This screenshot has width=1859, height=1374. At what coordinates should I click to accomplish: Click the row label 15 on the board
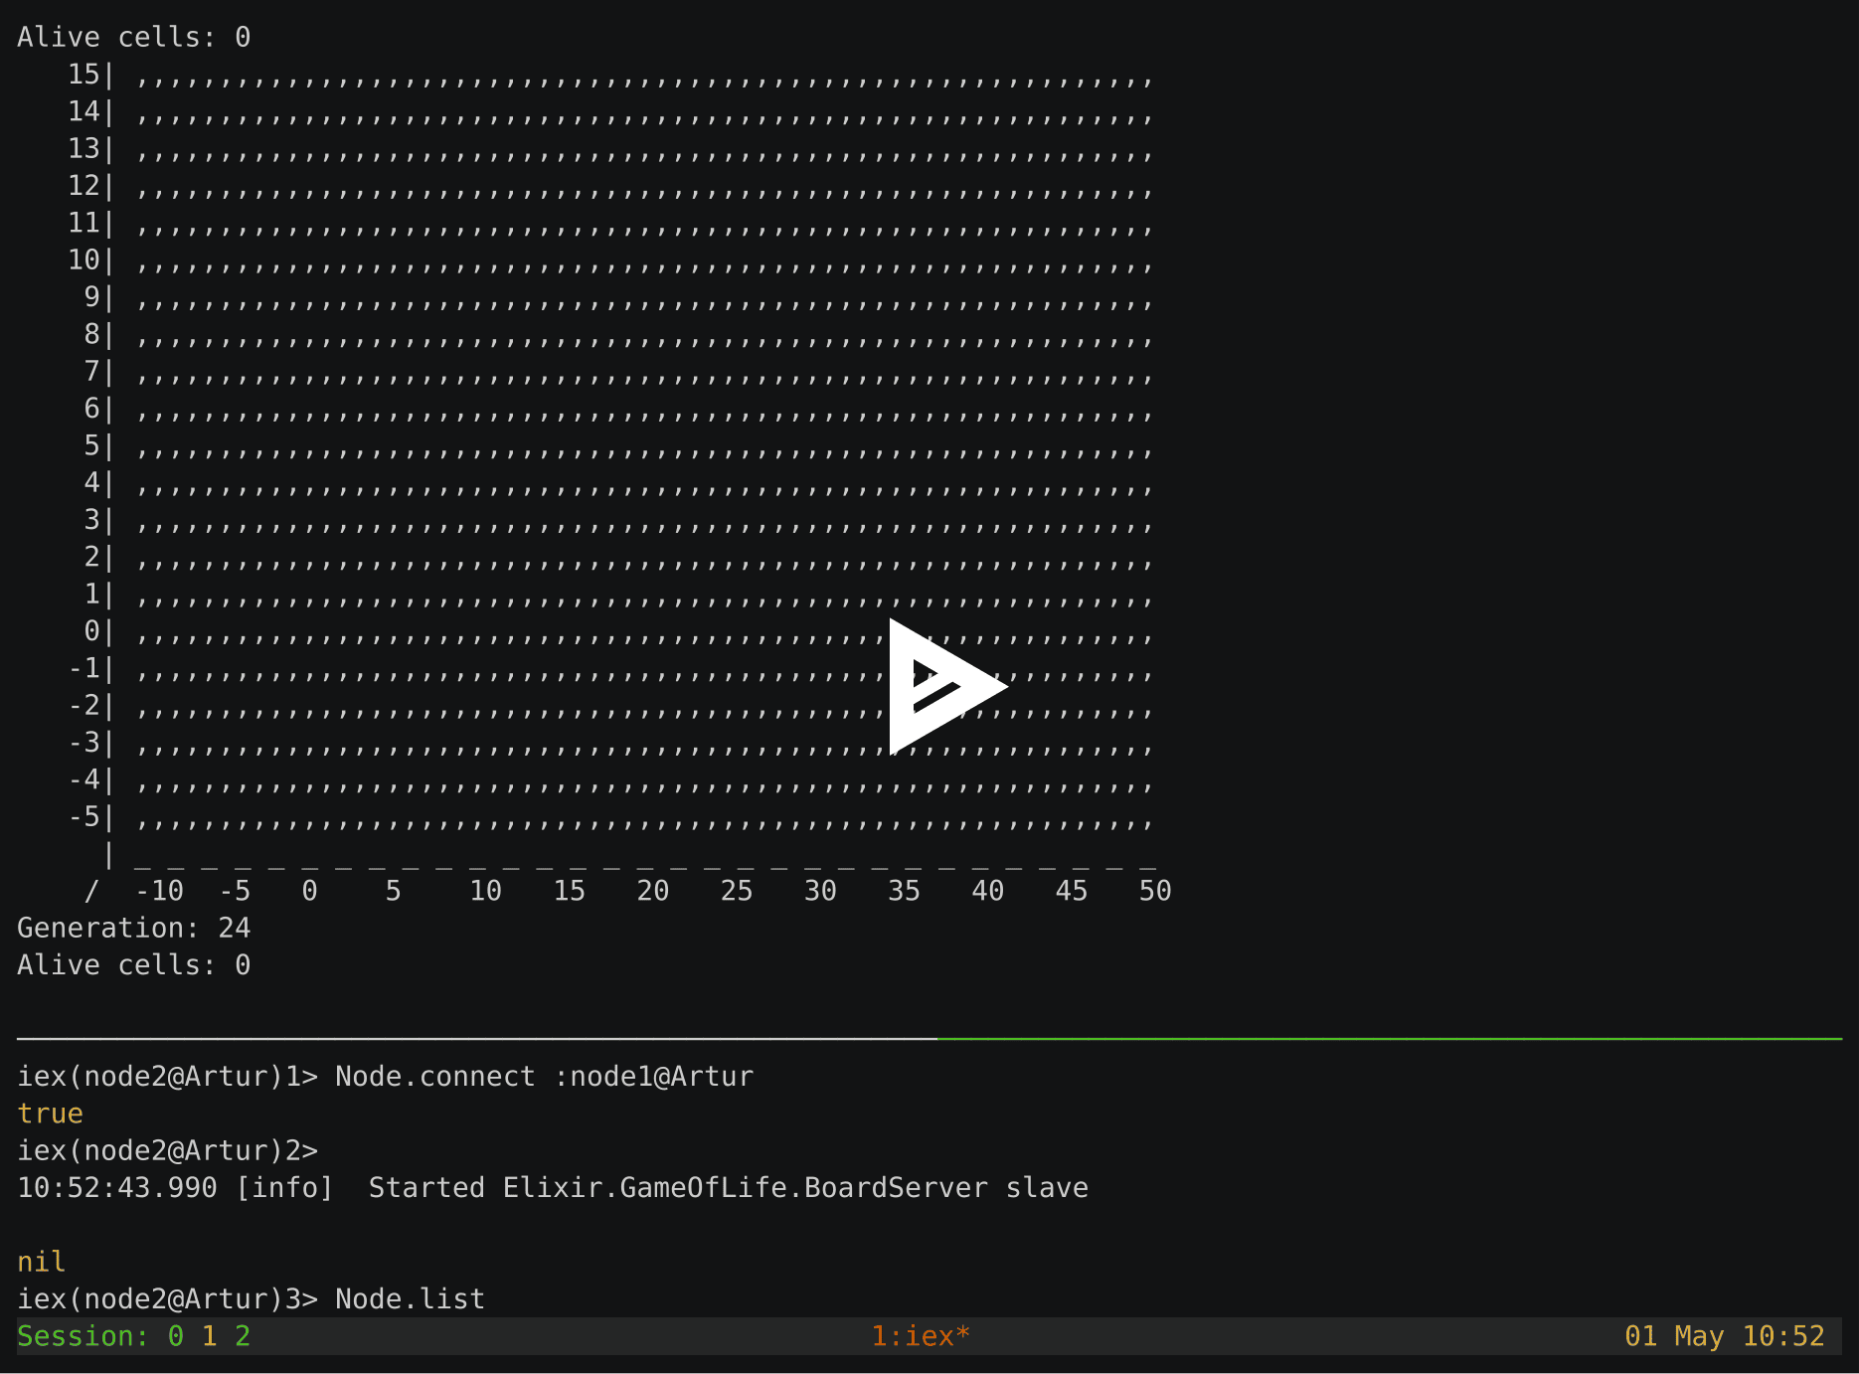point(84,75)
